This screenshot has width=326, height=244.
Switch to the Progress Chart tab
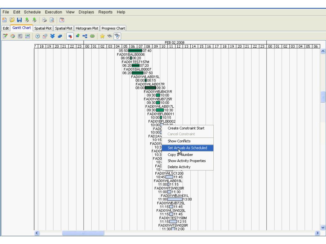(x=113, y=28)
